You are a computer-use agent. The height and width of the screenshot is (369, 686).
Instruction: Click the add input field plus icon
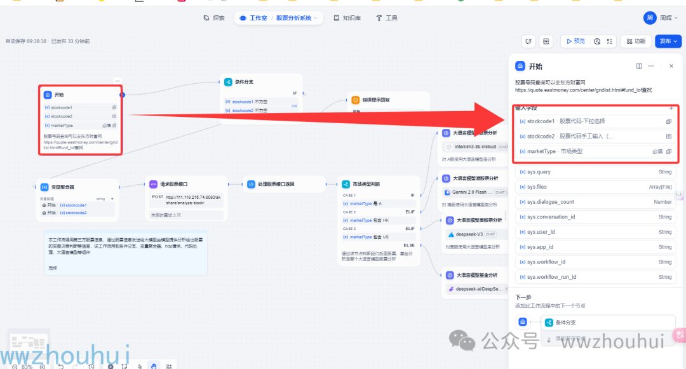click(671, 109)
